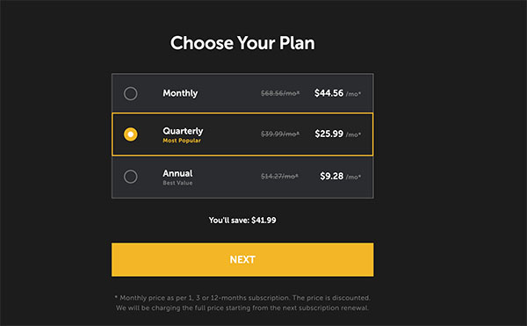Click the Monthly plan label
The height and width of the screenshot is (326, 527).
click(x=180, y=93)
